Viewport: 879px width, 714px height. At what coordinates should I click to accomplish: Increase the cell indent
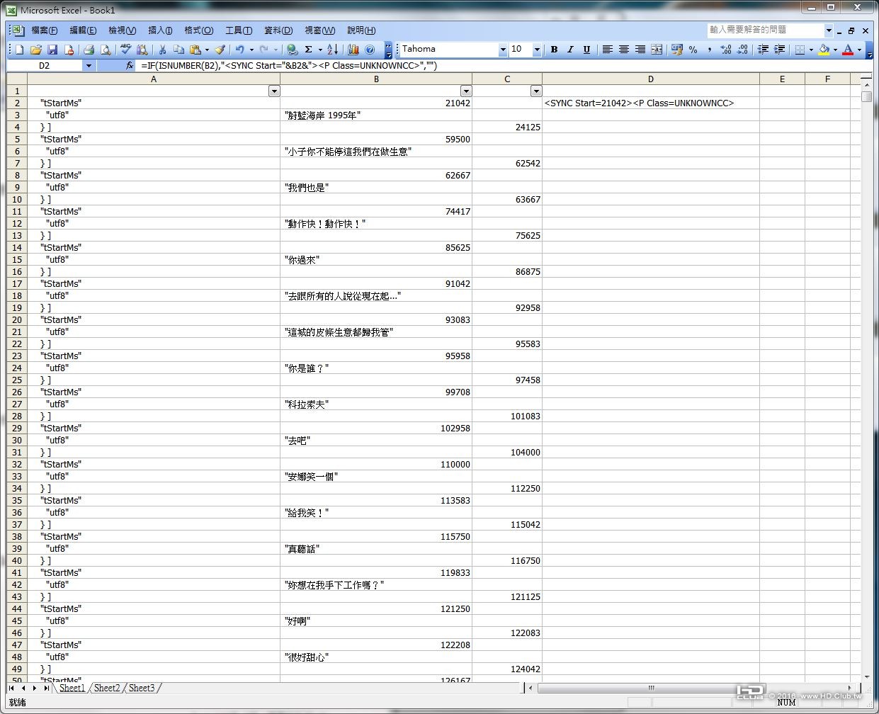[x=779, y=50]
